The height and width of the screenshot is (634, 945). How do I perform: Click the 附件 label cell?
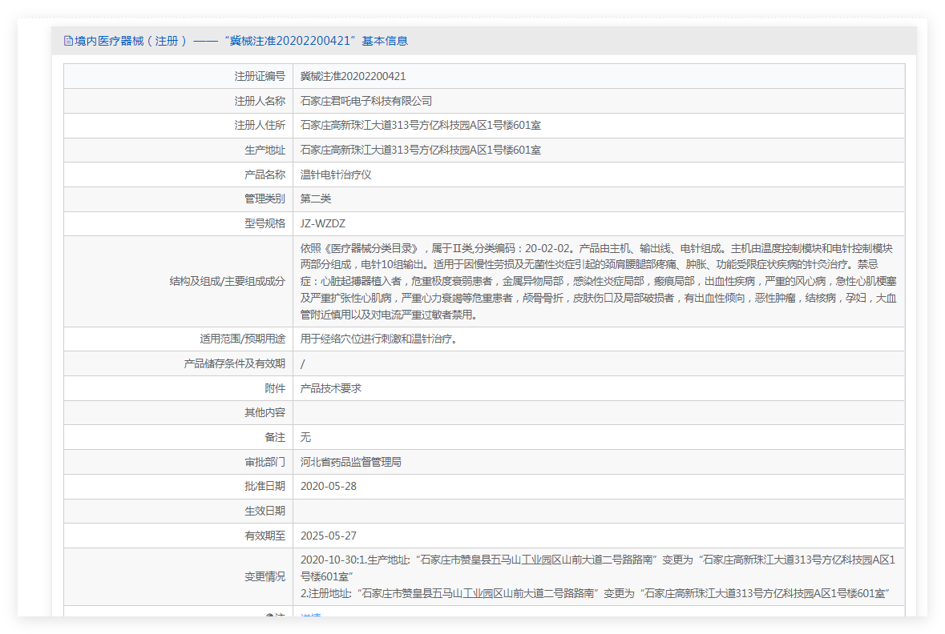coord(179,388)
